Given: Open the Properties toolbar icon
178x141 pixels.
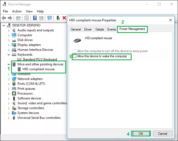Looking at the screenshot, I should (x=26, y=18).
